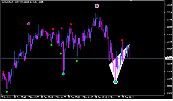This screenshot has width=173, height=101.
Task: Click the 27 Dec 13:15 time label
Action: [x=128, y=97]
